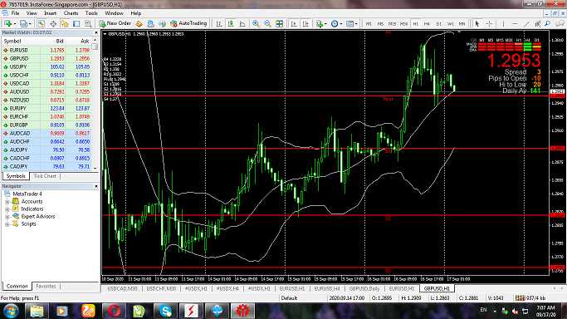This screenshot has height=319, width=567.
Task: Open the templates dropdown arrow
Action: (x=356, y=24)
